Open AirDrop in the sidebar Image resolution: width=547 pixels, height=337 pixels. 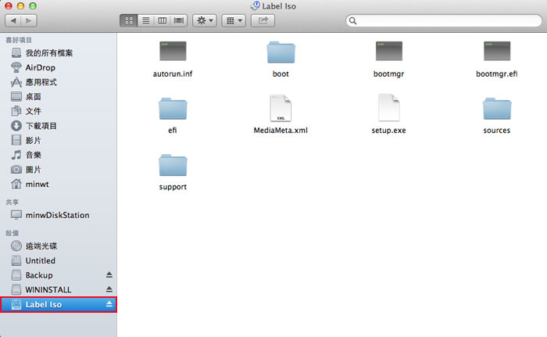click(59, 67)
